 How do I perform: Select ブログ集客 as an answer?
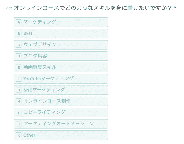click(x=61, y=56)
